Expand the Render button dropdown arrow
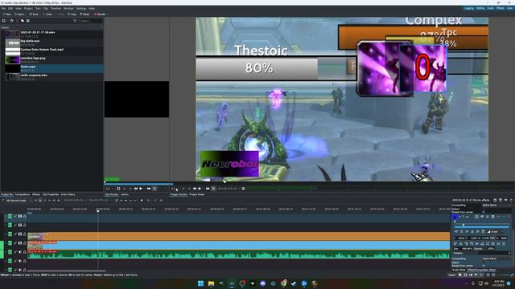Viewport: 515px width, 289px height. pyautogui.click(x=109, y=14)
